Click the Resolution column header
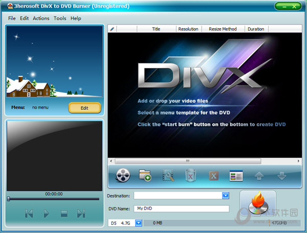Viewport: 307px width, 233px height. click(x=188, y=29)
